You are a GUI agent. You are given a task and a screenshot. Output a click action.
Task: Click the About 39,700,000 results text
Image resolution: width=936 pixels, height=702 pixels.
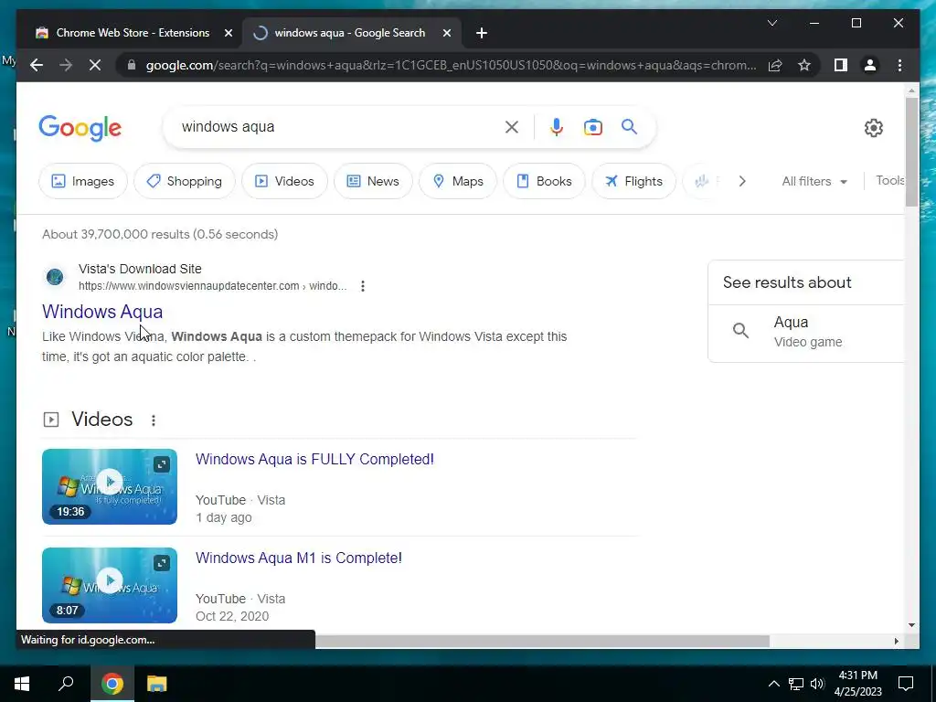[160, 234]
